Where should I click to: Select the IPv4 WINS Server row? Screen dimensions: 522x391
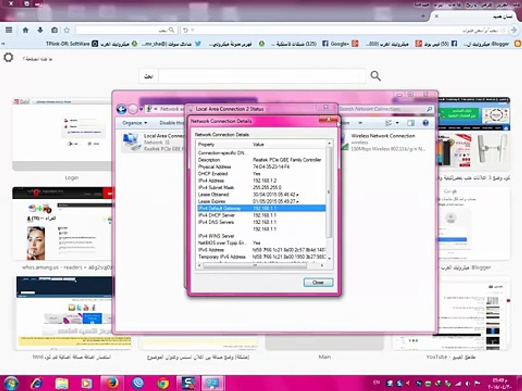262,236
